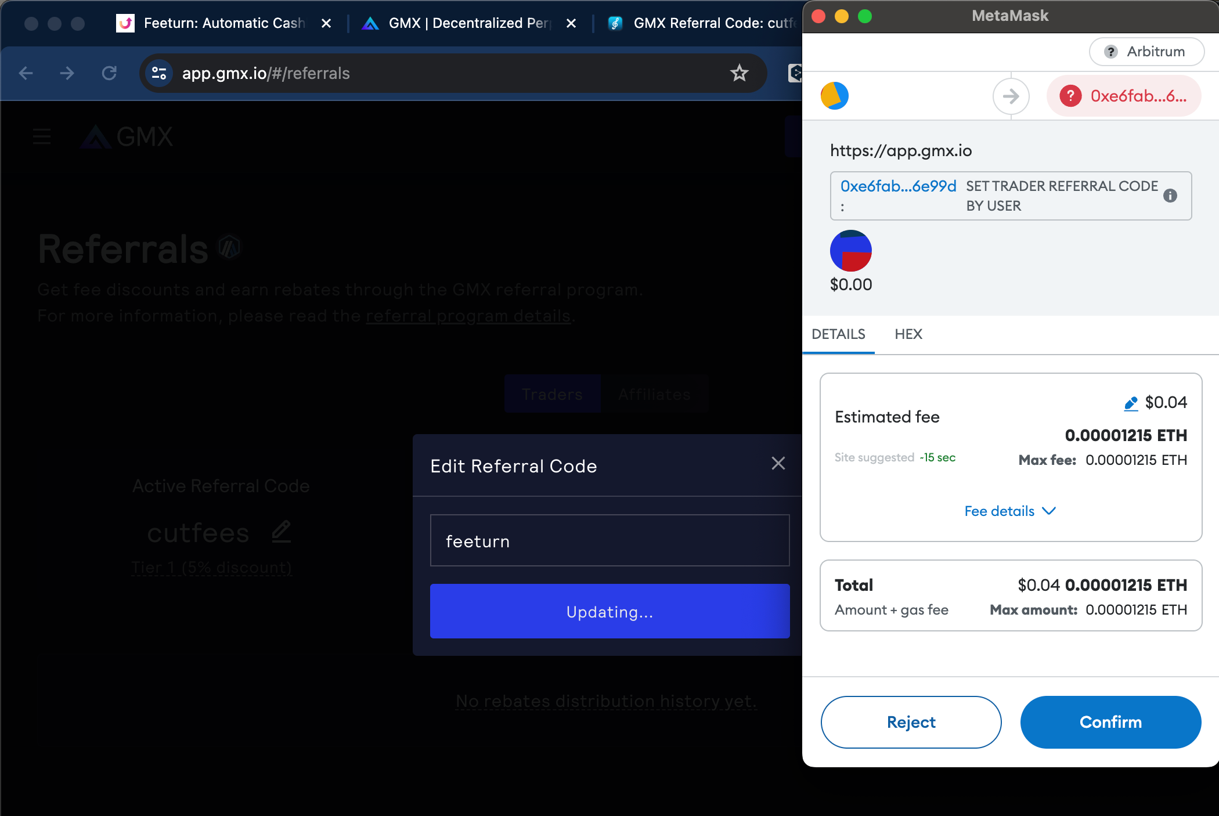
Task: Reject the MetaMask transaction
Action: point(911,722)
